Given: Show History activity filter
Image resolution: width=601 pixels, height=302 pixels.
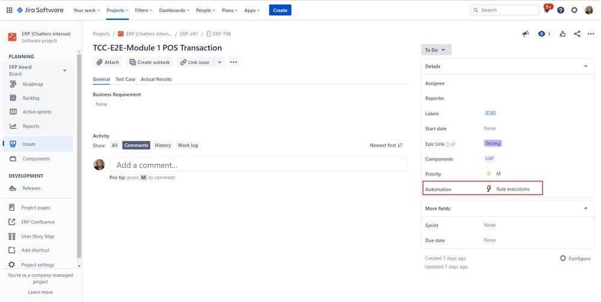Looking at the screenshot, I should click(x=163, y=145).
